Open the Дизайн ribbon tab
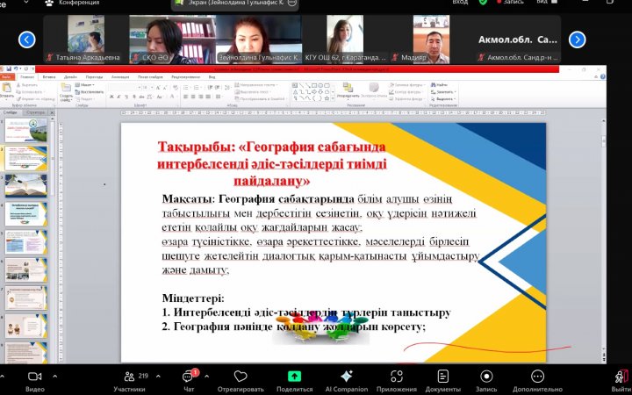This screenshot has height=395, width=632. pyautogui.click(x=70, y=76)
